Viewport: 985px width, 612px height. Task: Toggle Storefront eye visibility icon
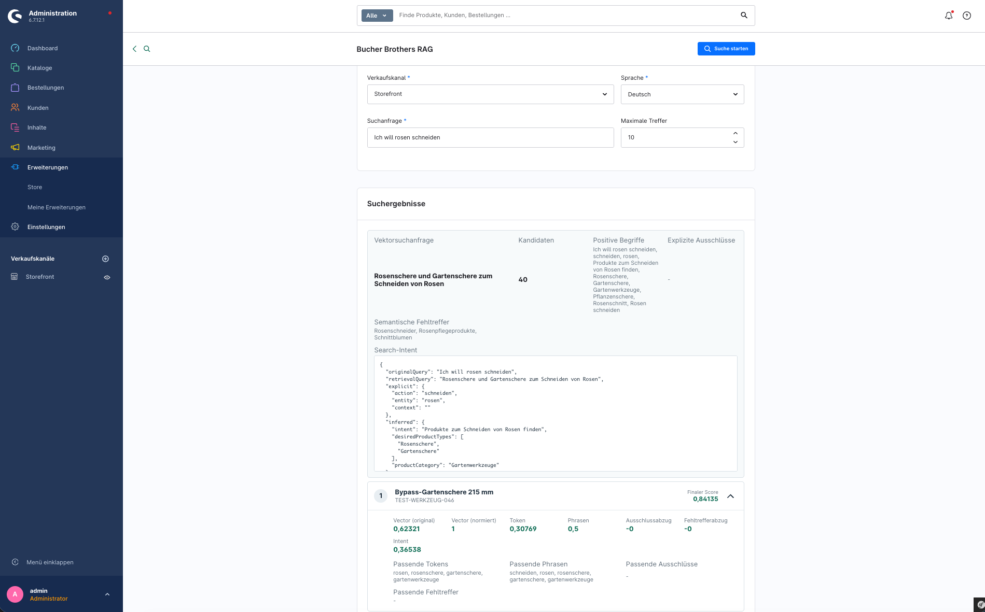[107, 277]
